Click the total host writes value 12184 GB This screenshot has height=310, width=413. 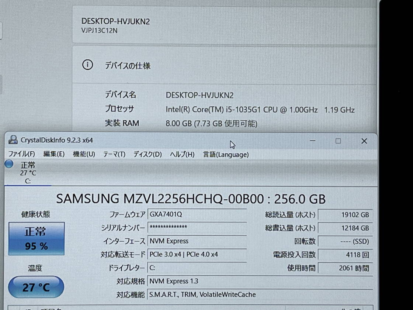pos(345,228)
